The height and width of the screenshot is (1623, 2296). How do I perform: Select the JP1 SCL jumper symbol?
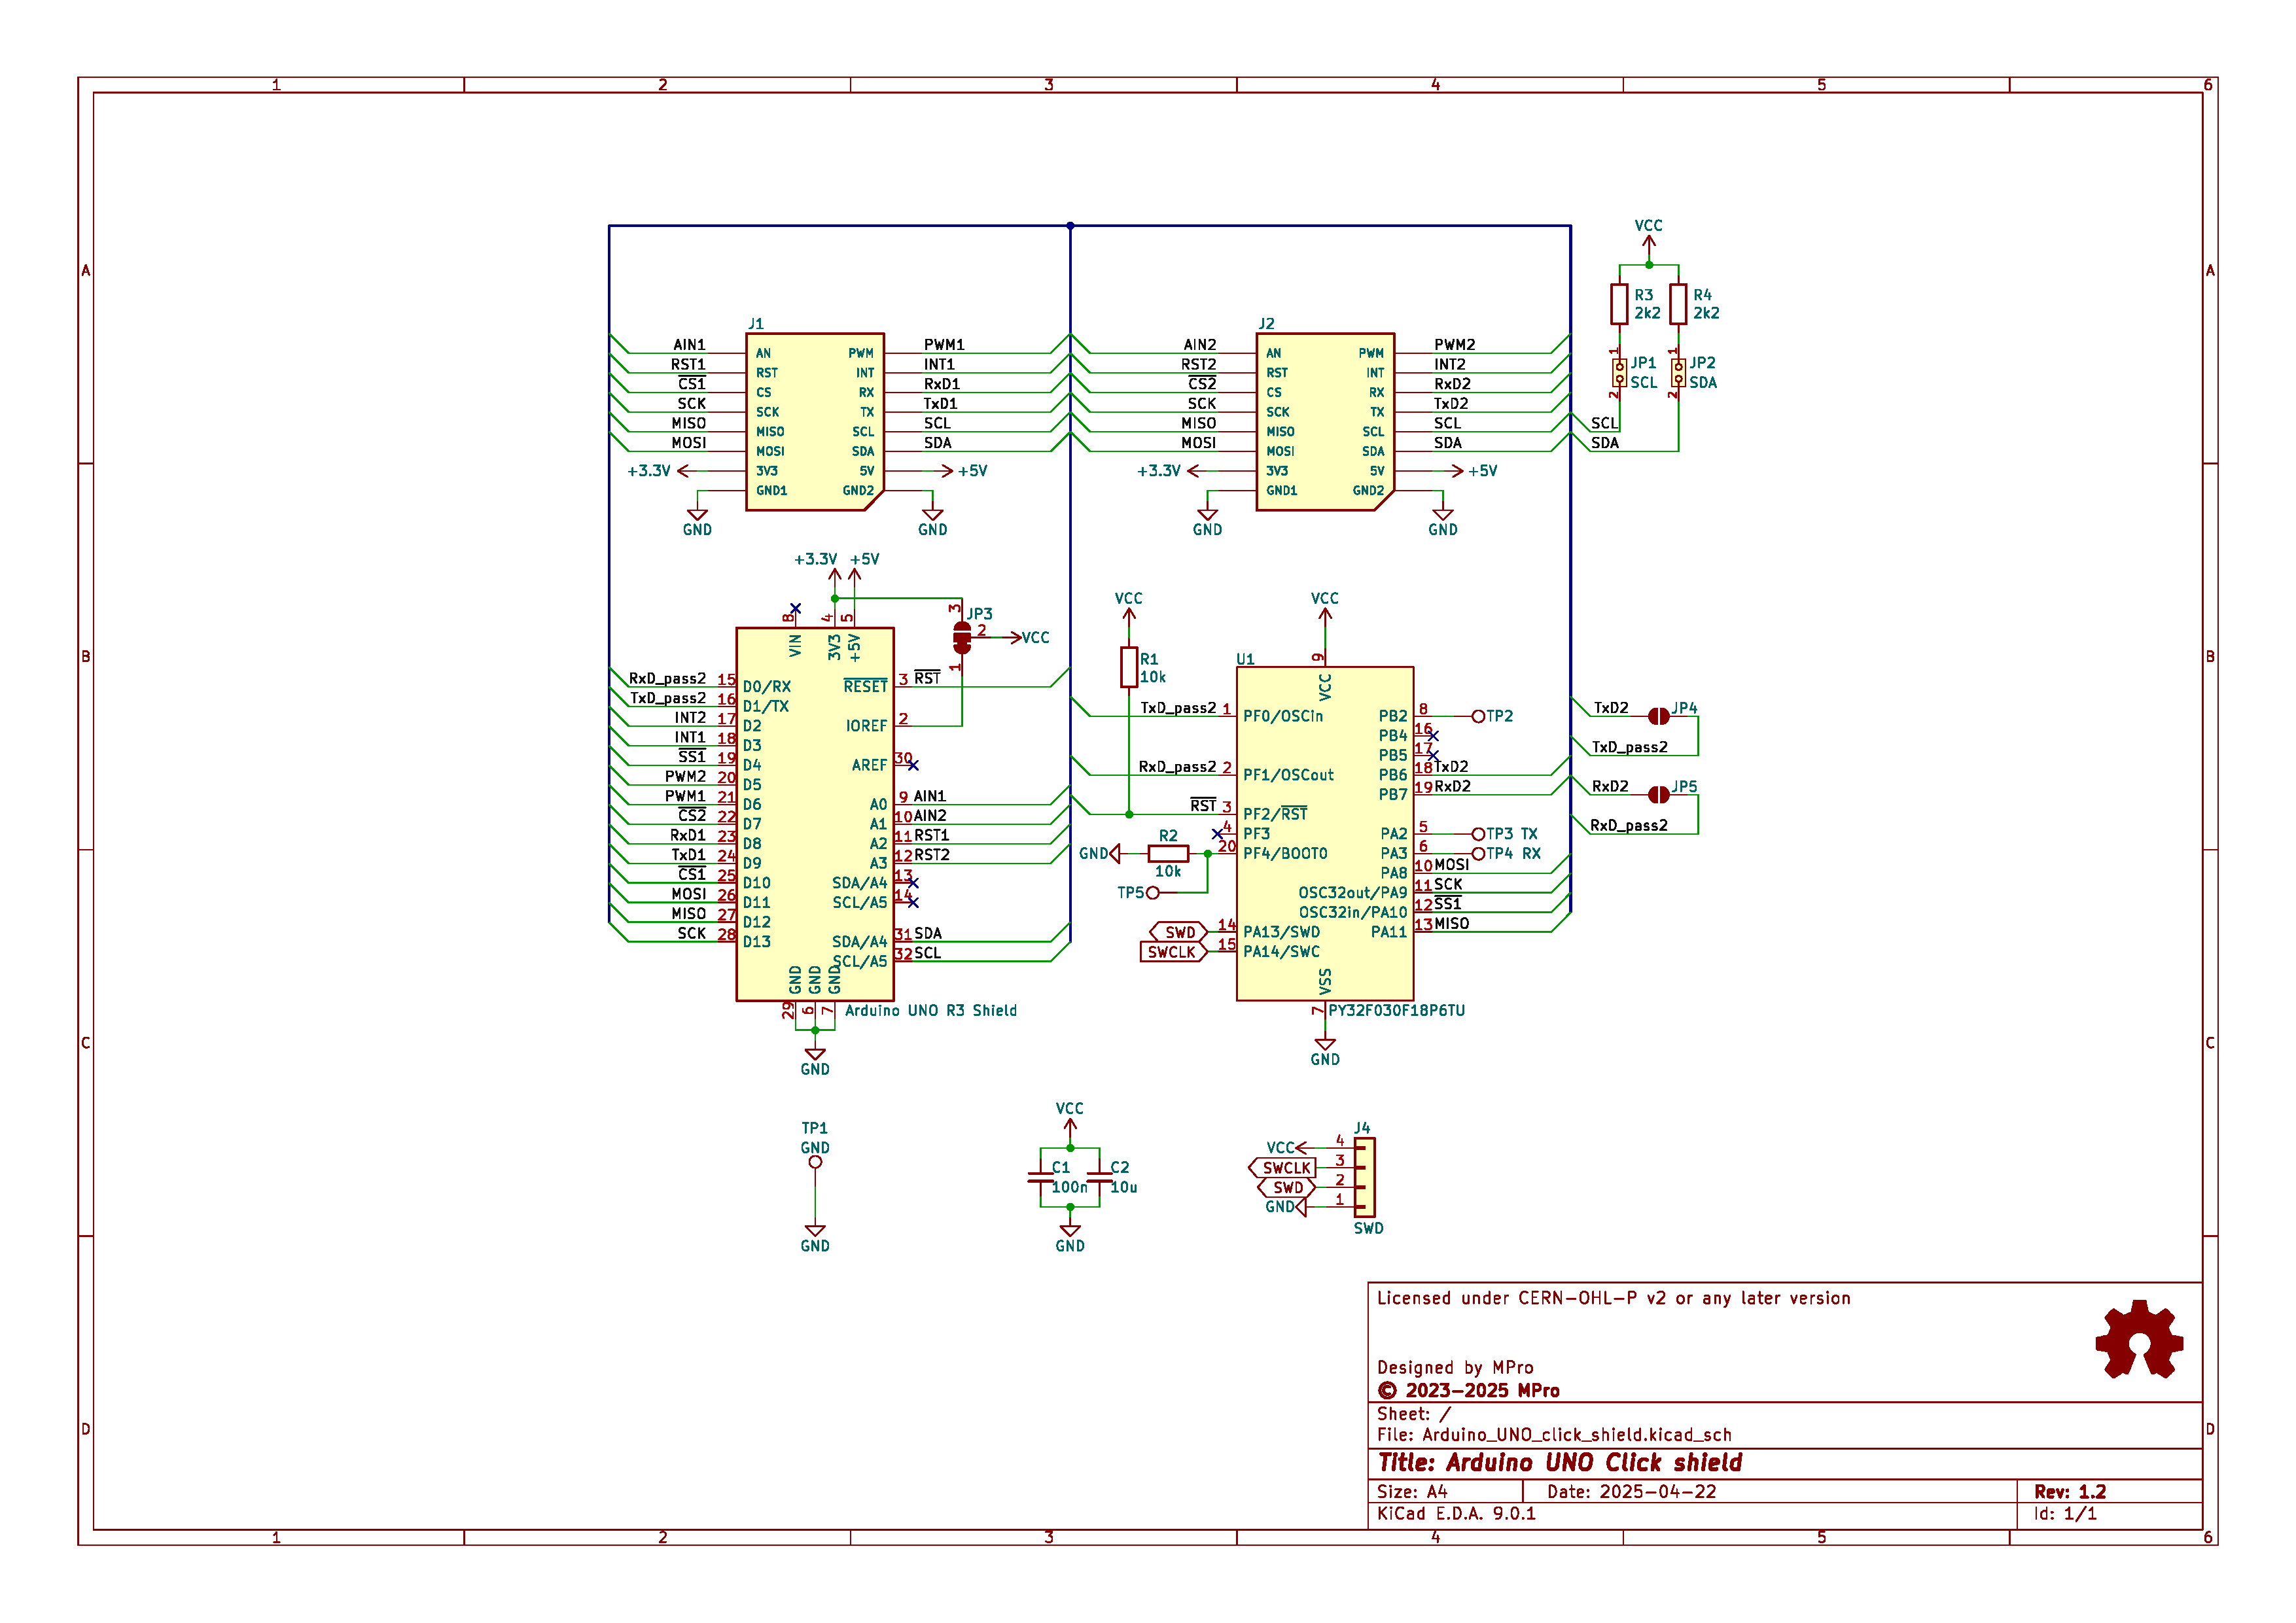click(1619, 373)
